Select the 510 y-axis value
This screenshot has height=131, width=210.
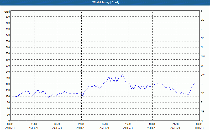tap(8, 17)
